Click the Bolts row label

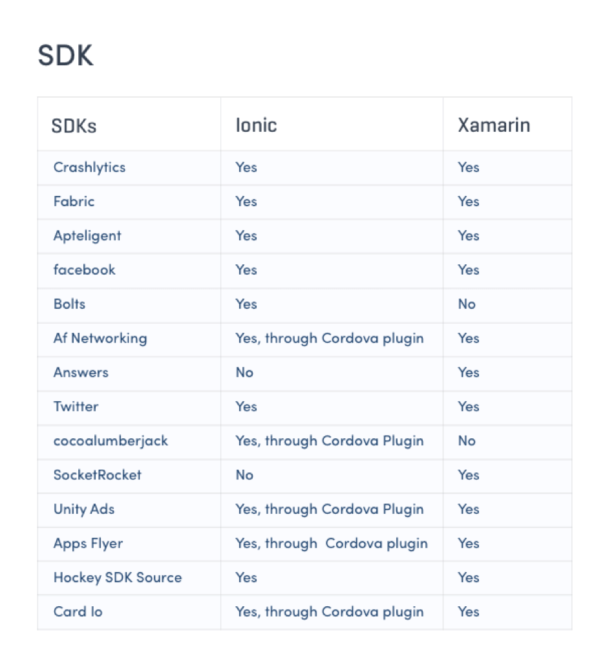point(69,304)
